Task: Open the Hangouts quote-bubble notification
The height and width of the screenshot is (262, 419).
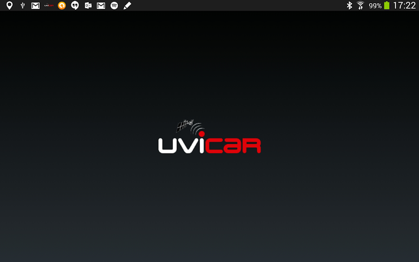Action: (x=75, y=5)
